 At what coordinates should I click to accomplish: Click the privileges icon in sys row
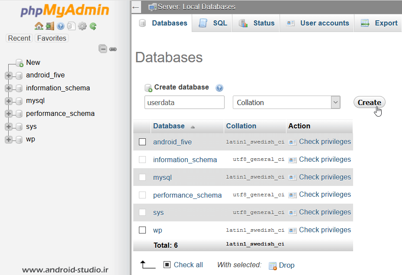click(293, 212)
